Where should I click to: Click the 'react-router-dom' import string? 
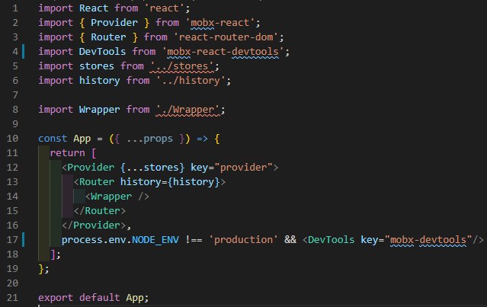[x=226, y=37]
